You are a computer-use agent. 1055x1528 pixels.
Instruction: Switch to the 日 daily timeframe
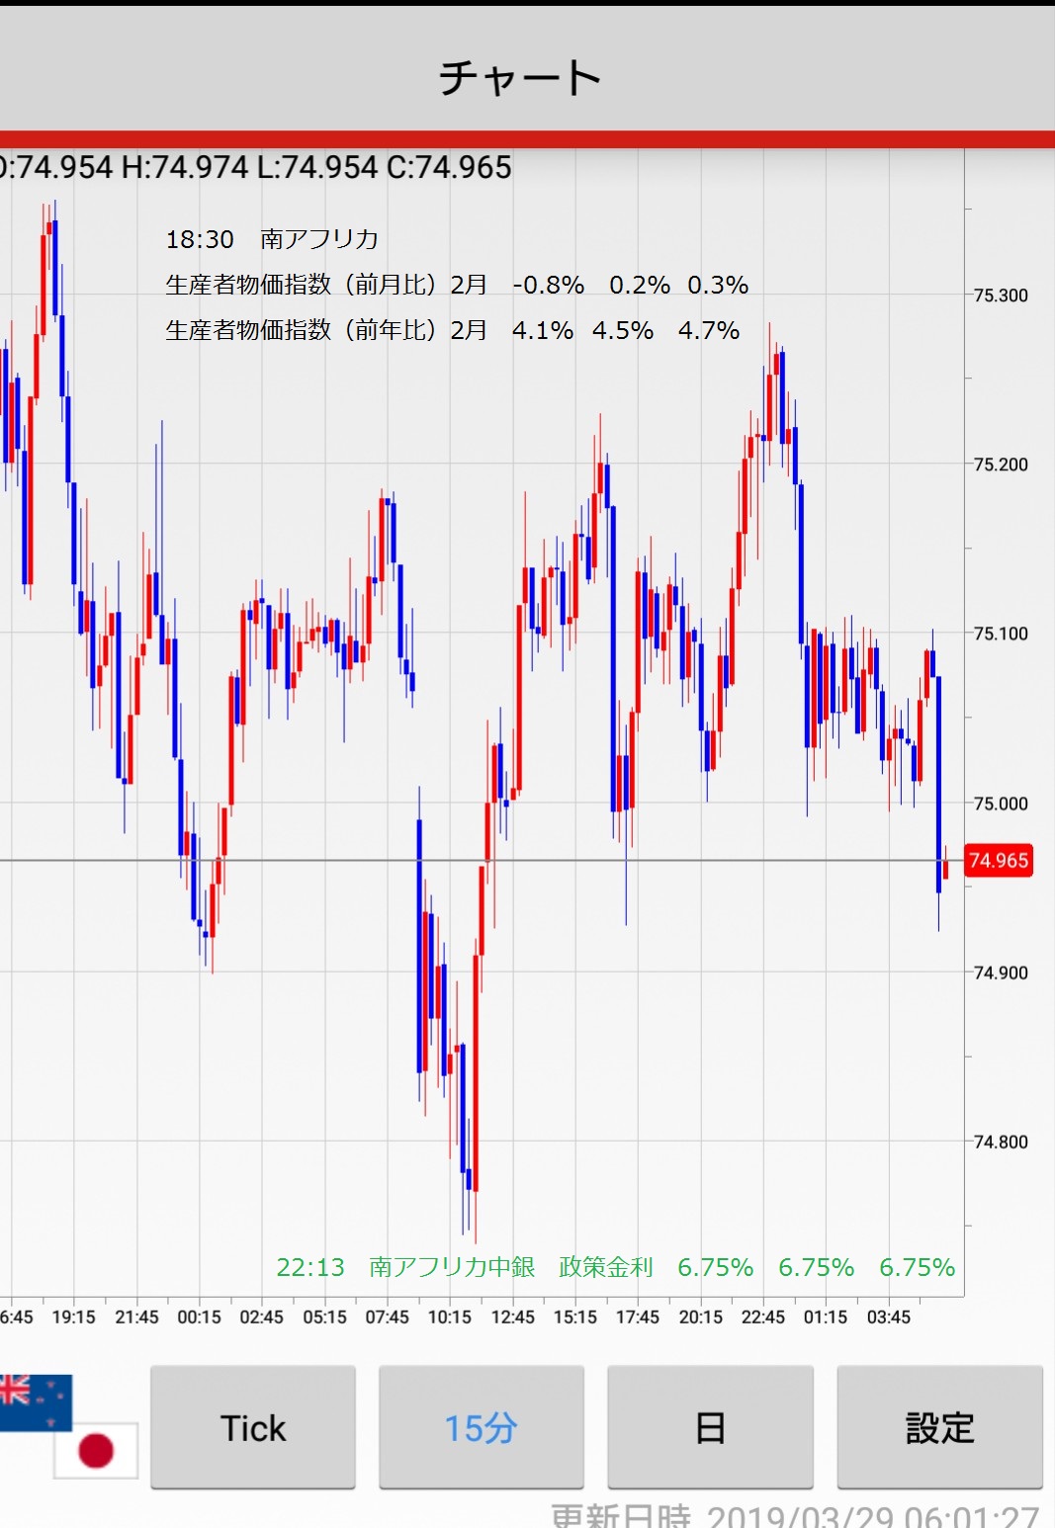point(710,1428)
